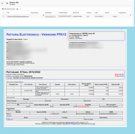
Task: Sort by the Nominativo column header
Action: (48, 13)
